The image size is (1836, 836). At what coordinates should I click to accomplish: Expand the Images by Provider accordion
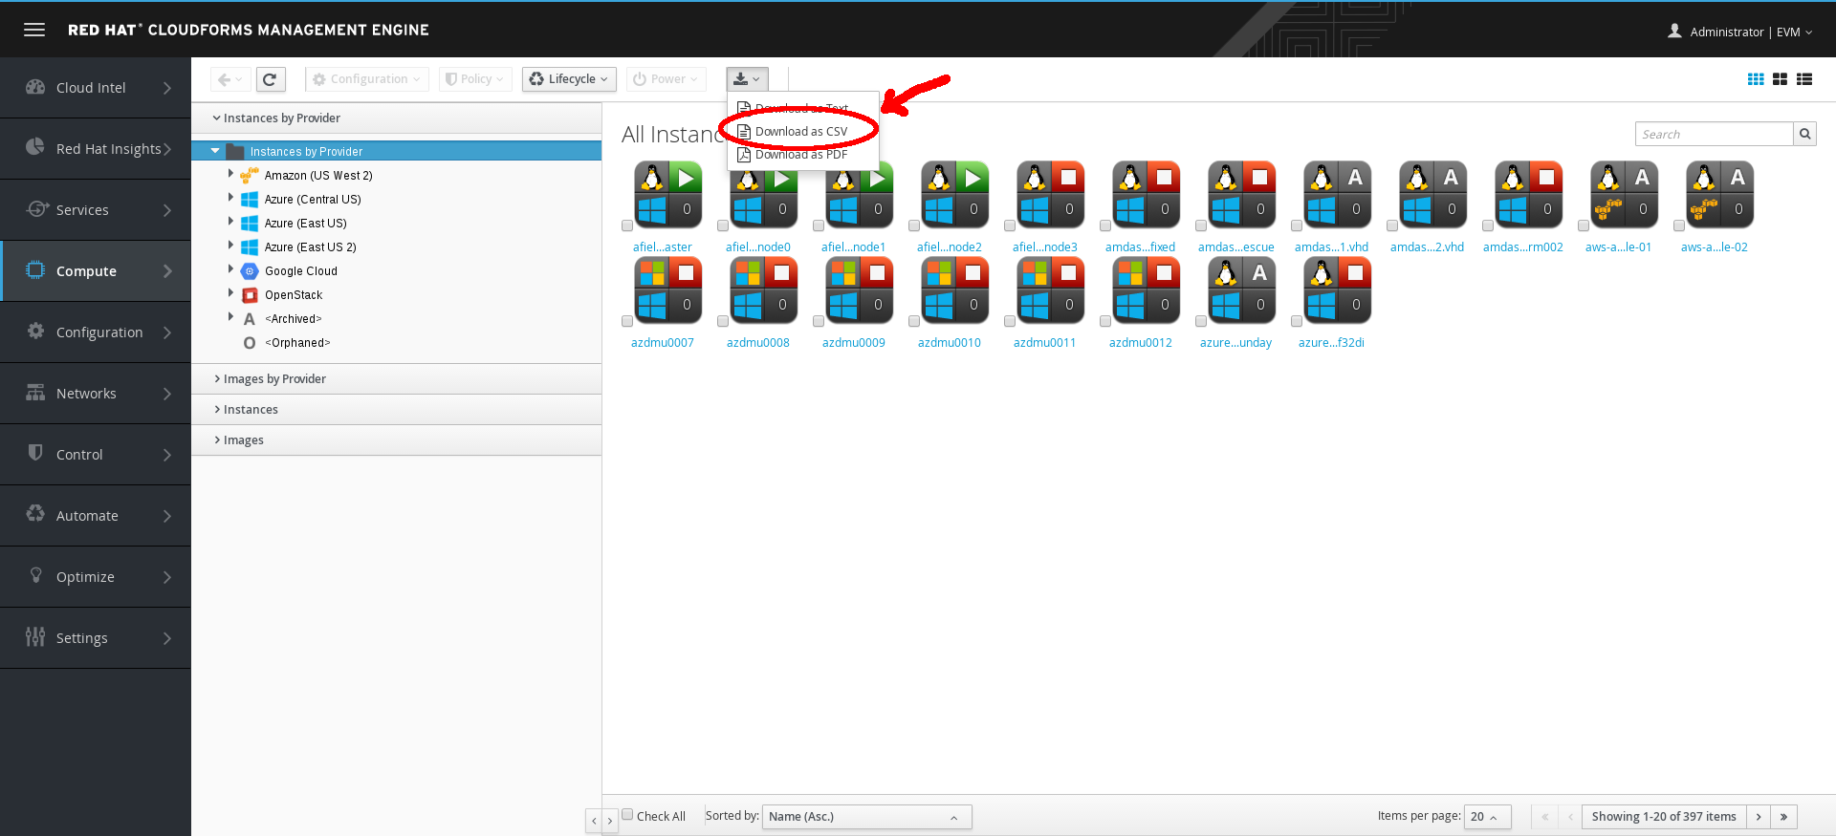tap(396, 379)
